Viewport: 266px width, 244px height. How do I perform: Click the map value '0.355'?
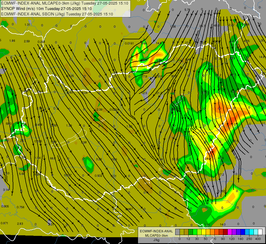[221, 191]
